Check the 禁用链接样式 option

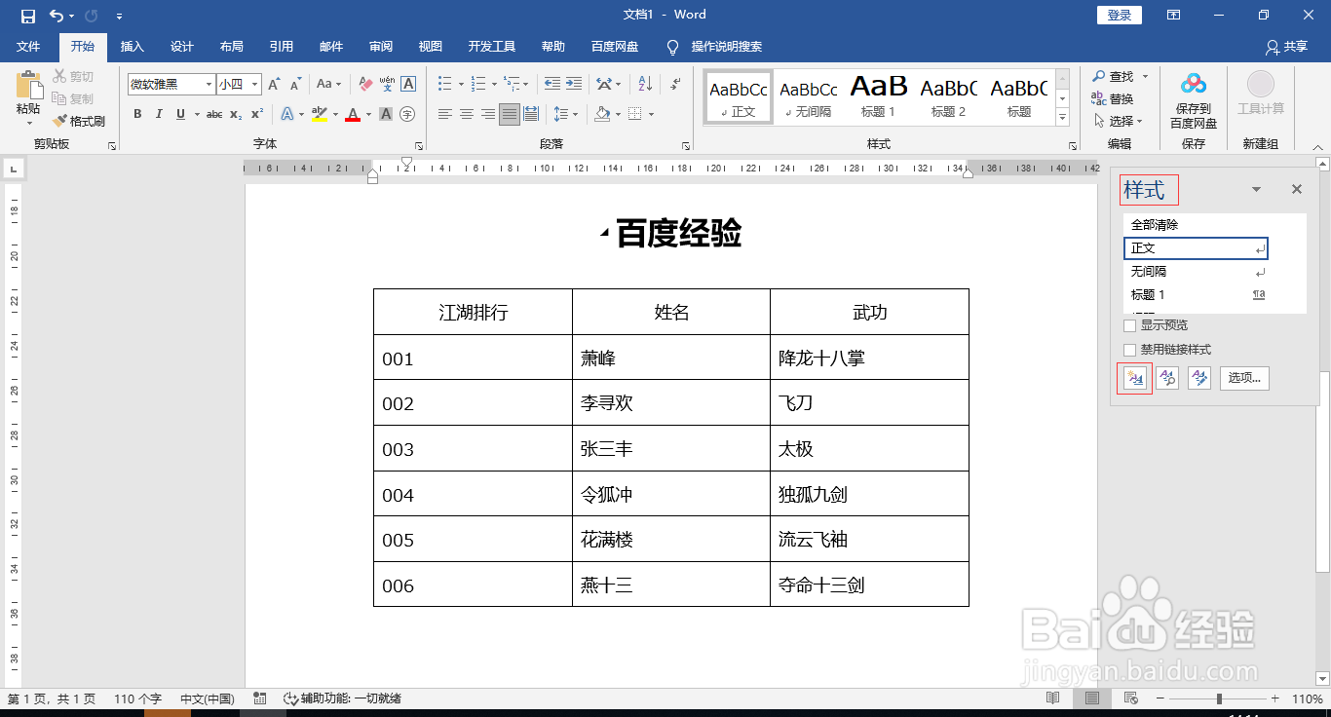click(1129, 349)
